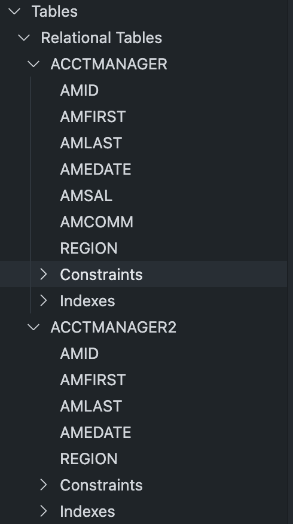This screenshot has width=293, height=524.
Task: Select AMFIRST column in ACCTMANAGER
Action: tap(93, 117)
